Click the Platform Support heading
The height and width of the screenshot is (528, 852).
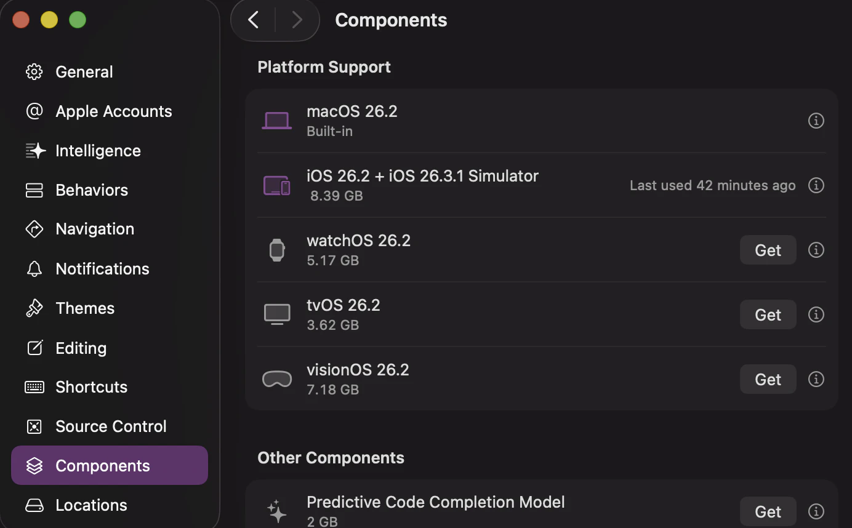coord(324,67)
